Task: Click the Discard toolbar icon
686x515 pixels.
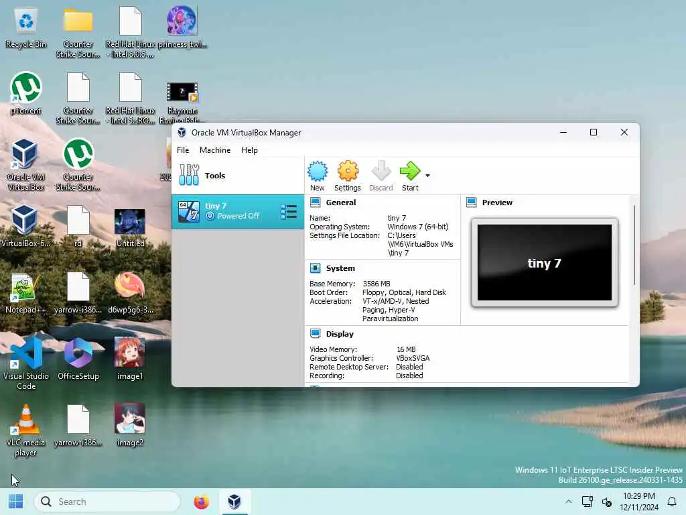Action: [381, 176]
